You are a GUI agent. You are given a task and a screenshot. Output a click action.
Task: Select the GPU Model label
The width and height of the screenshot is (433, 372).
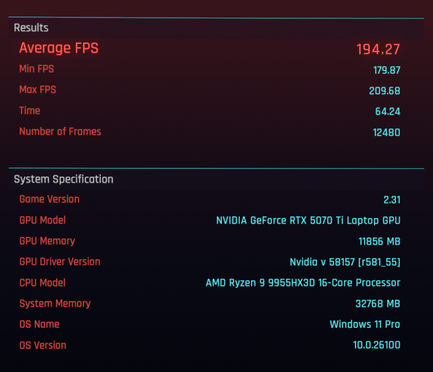(x=42, y=220)
